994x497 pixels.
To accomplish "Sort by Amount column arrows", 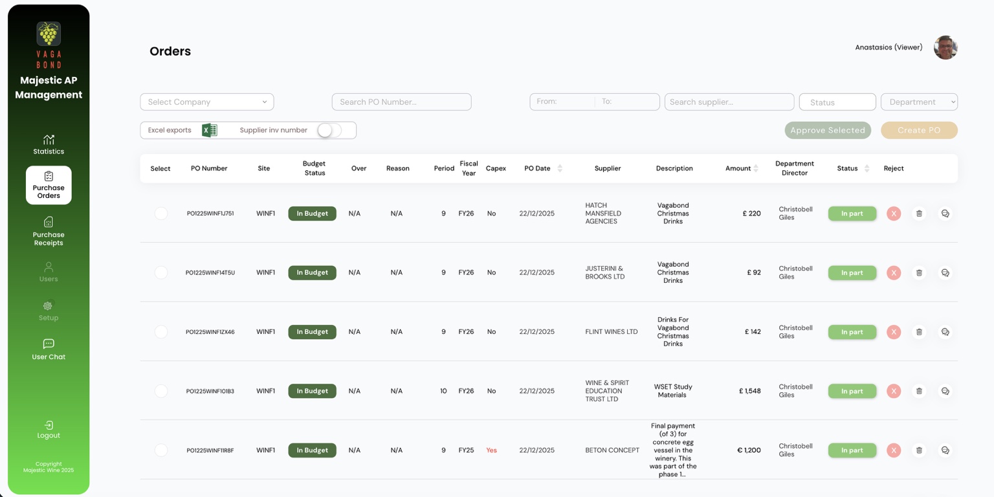I will pos(756,168).
